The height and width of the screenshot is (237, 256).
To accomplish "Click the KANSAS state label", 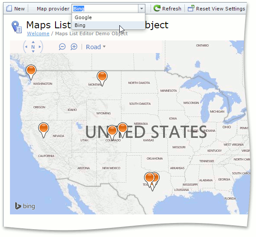I will point(148,140).
